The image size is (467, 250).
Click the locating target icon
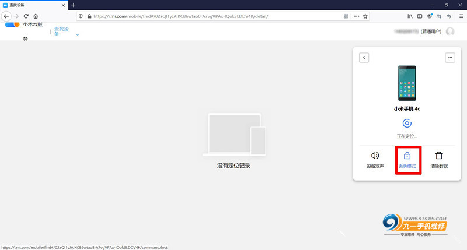click(407, 123)
